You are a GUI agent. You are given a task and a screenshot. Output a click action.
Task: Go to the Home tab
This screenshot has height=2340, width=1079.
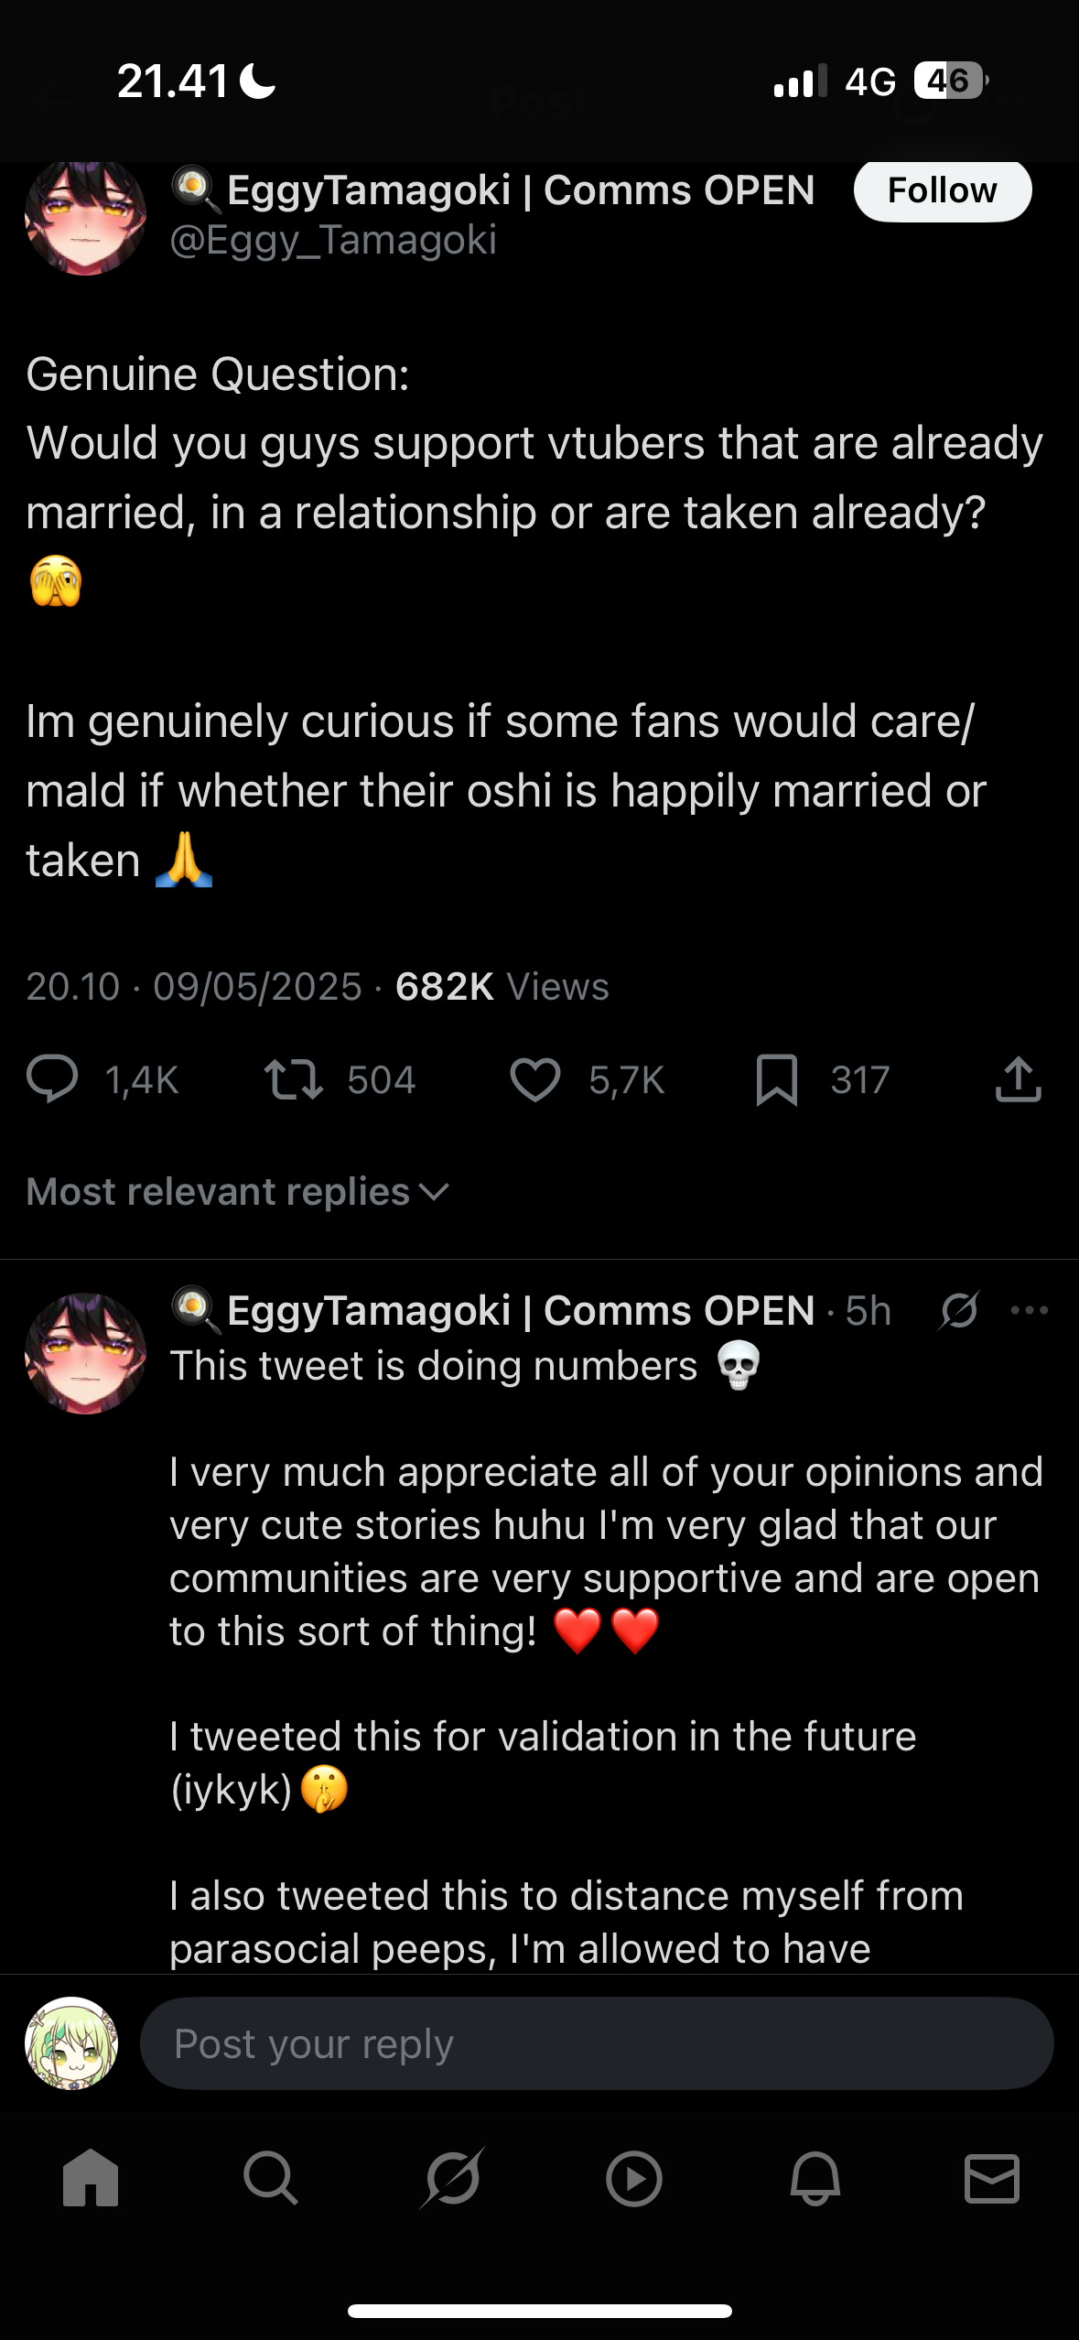pos(91,2178)
